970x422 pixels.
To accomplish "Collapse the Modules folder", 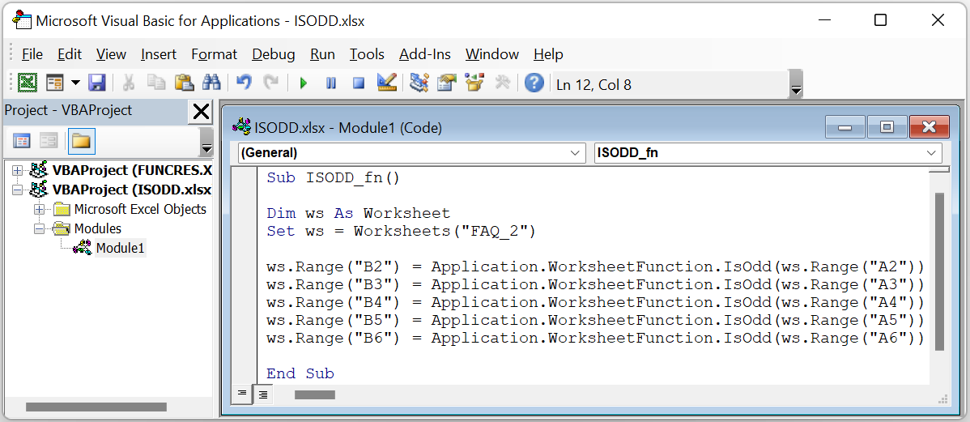I will [x=40, y=228].
